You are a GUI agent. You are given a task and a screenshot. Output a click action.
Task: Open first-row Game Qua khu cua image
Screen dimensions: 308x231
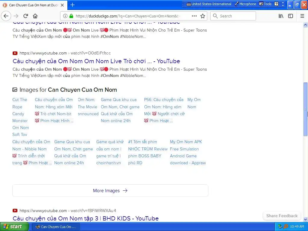pyautogui.click(x=120, y=110)
